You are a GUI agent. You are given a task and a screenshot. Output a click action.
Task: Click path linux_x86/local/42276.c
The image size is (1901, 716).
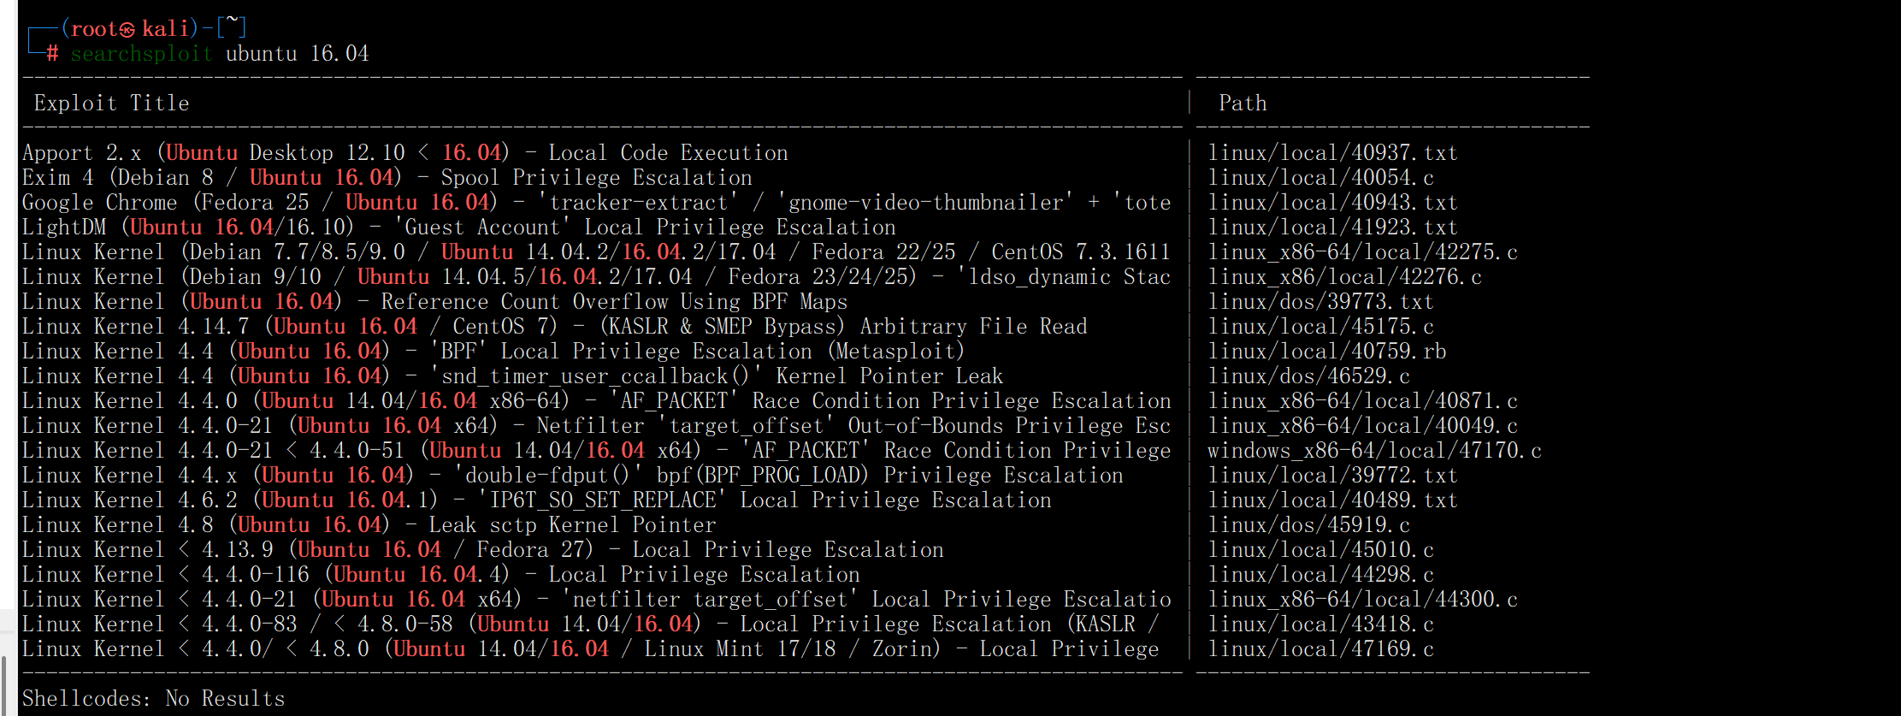coord(1344,277)
